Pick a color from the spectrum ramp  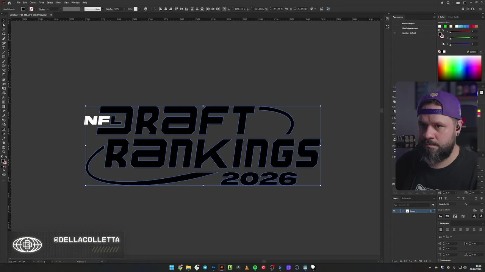click(460, 68)
